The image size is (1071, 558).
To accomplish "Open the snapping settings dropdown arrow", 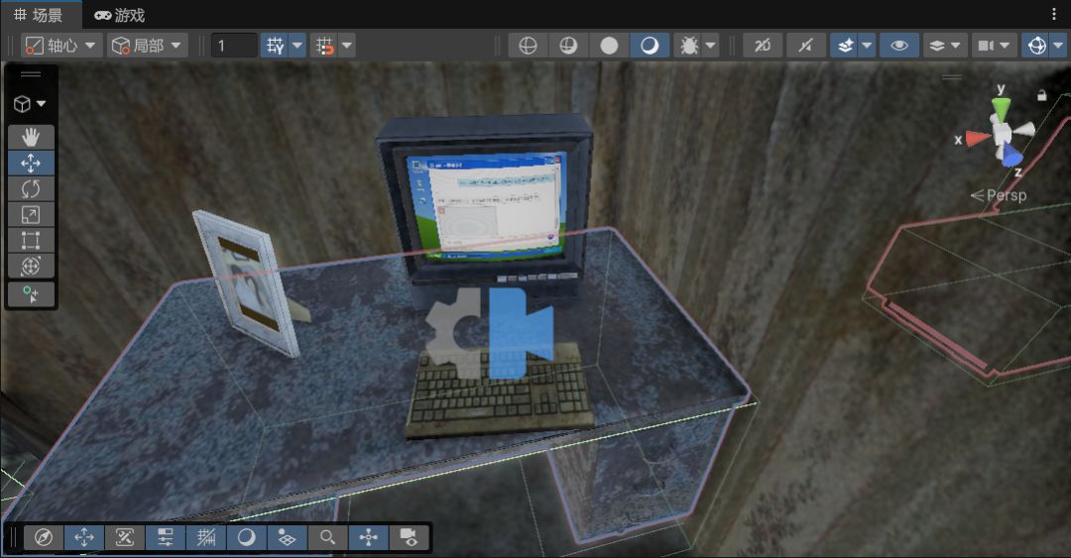I will [347, 46].
